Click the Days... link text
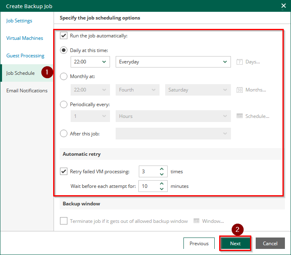Image resolution: width=291 pixels, height=255 pixels. click(252, 62)
